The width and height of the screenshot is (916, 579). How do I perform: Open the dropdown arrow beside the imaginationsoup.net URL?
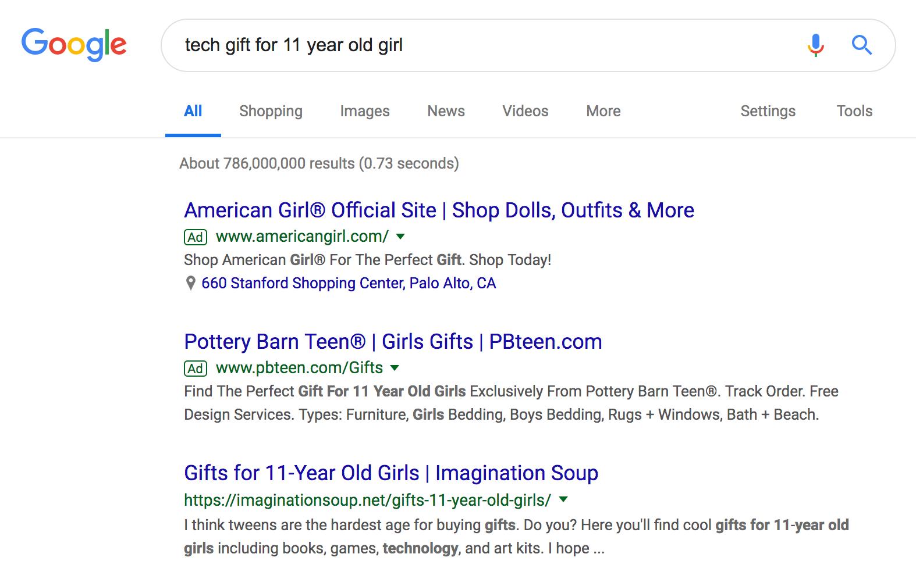tap(563, 499)
